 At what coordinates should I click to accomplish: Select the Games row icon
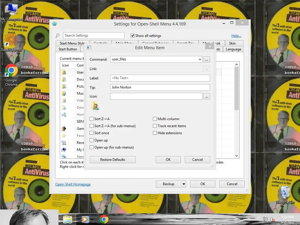coord(64,128)
